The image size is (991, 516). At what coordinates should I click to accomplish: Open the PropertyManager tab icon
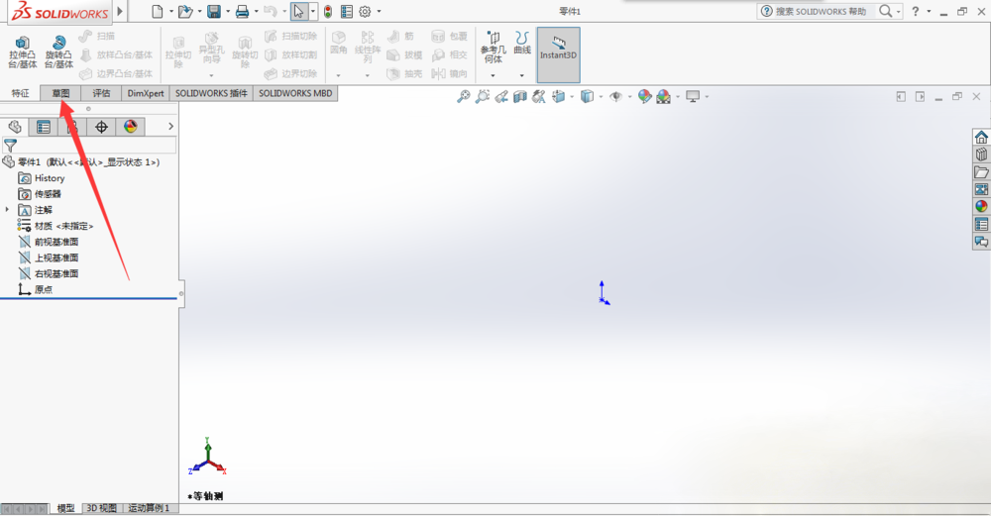tap(43, 127)
